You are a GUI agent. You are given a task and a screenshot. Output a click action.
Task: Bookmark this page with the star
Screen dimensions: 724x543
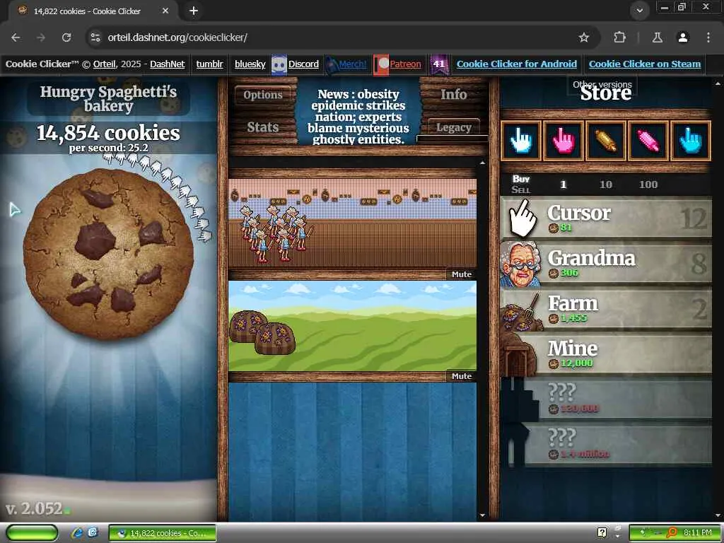pos(584,37)
